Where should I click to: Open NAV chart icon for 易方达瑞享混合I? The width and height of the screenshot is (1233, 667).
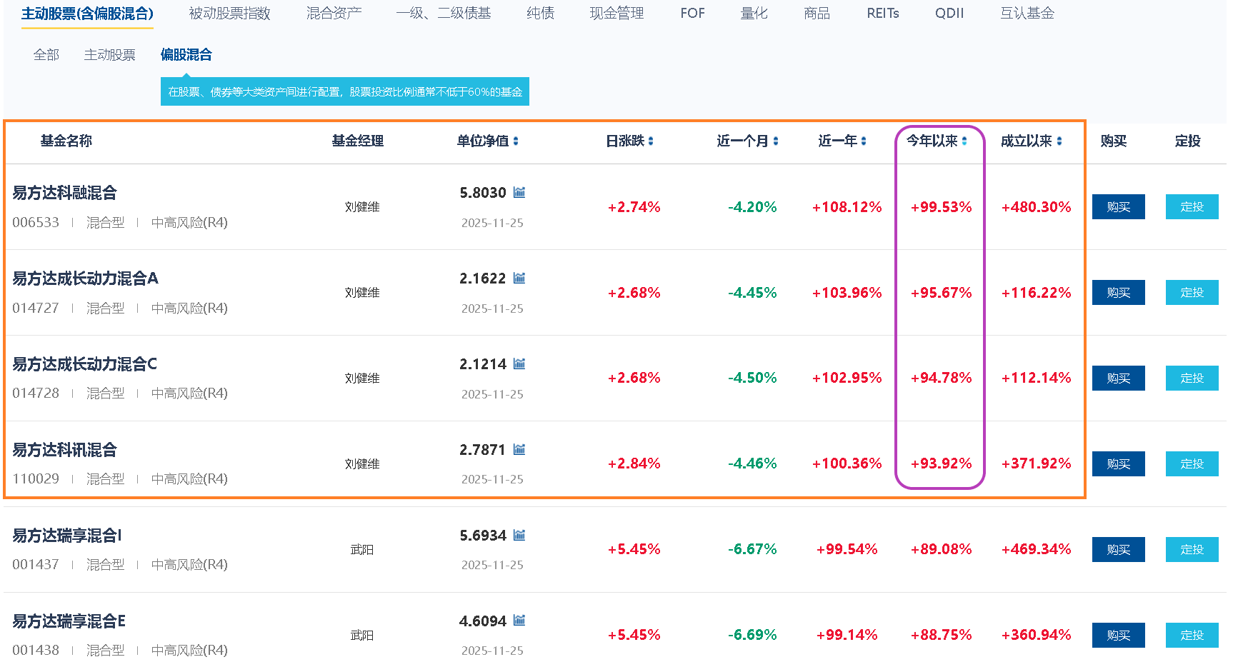(519, 535)
